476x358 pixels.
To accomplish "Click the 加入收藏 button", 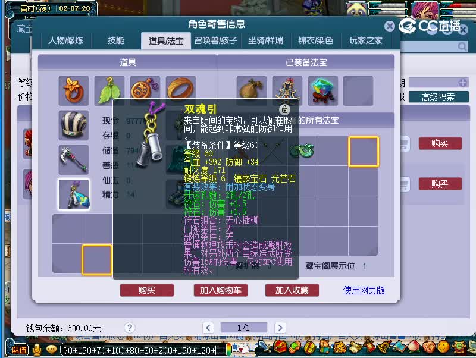I will (x=292, y=290).
